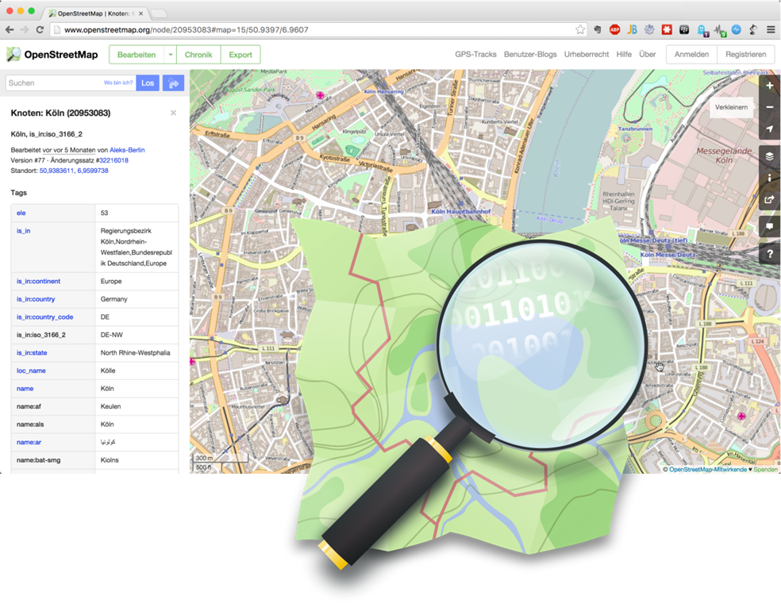Zoom out with the Verkleinern minus button

(x=770, y=107)
